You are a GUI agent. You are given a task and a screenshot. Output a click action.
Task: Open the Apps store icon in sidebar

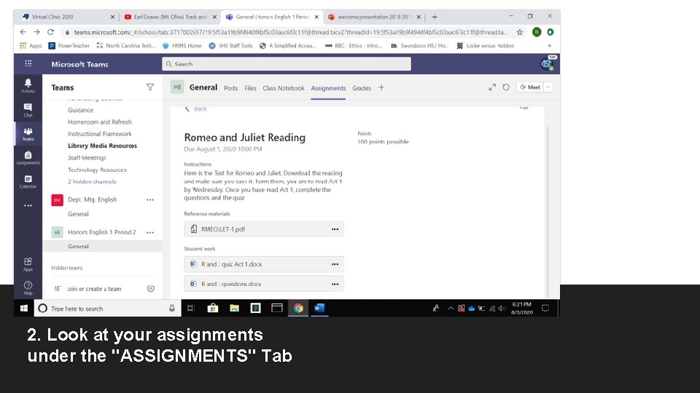[28, 263]
